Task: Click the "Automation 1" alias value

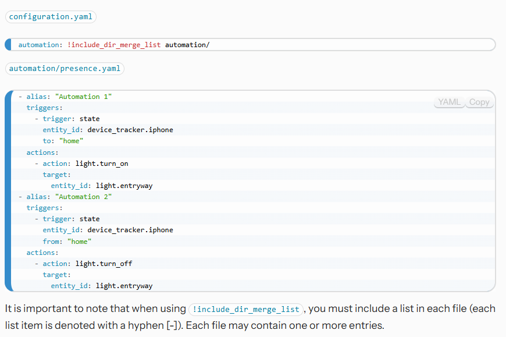Action: [x=83, y=97]
